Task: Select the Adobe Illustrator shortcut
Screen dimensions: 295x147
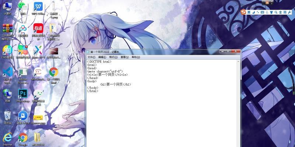Action: [23, 76]
